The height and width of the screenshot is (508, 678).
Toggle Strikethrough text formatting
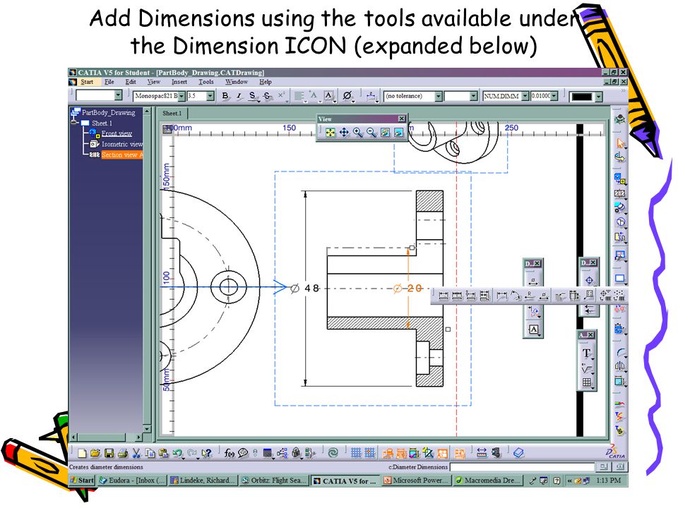pos(267,96)
